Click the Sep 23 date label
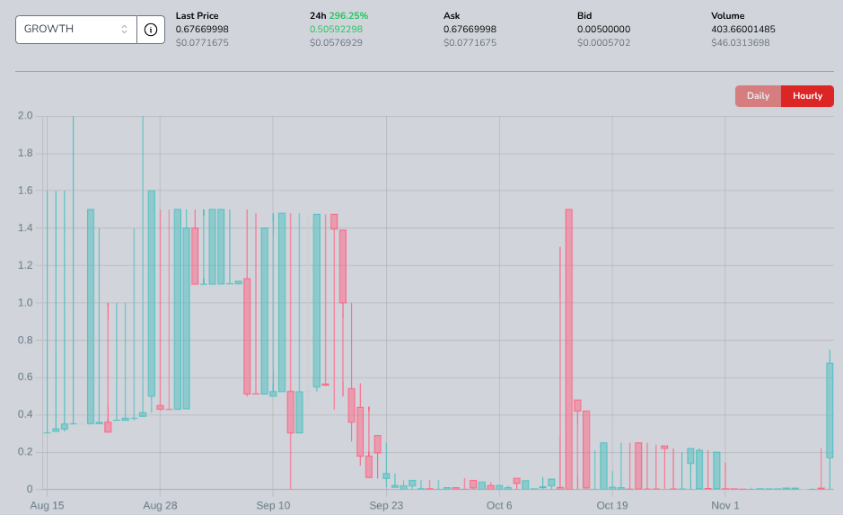 (386, 505)
